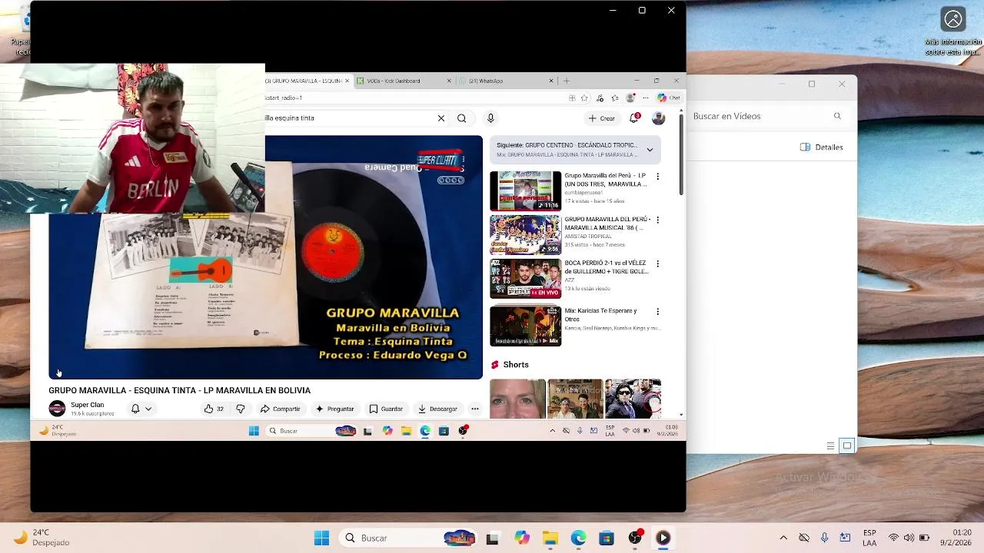Expand the notification options chevron beside bell
The width and height of the screenshot is (984, 553).
148,409
